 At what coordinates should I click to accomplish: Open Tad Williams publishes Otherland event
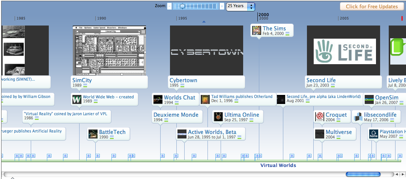pos(242,96)
